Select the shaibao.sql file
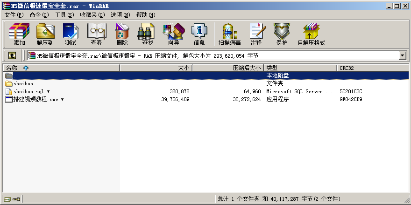The height and width of the screenshot is (205, 411). click(29, 91)
